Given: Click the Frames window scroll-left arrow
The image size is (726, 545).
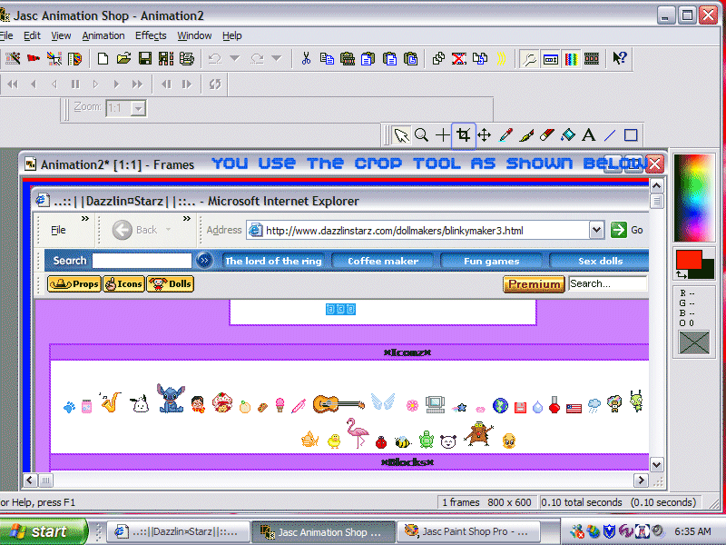Looking at the screenshot, I should click(30, 481).
